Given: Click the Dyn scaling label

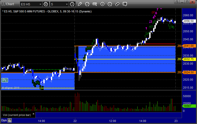Looking at the screenshot, I should 4,120.
